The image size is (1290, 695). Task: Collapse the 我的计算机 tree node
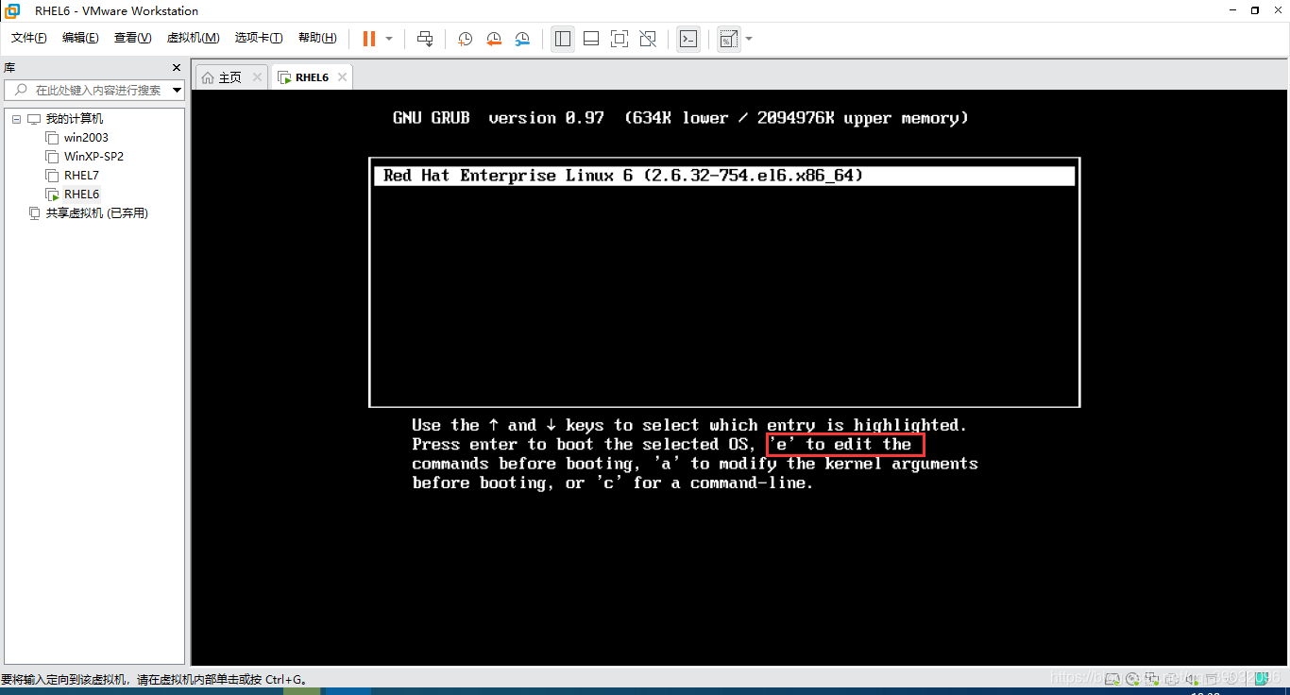tap(16, 119)
